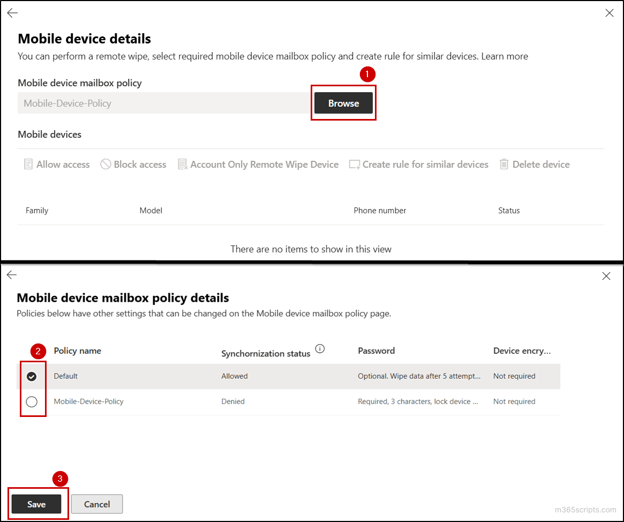624x522 pixels.
Task: Click the Delete device trash icon
Action: [x=504, y=164]
